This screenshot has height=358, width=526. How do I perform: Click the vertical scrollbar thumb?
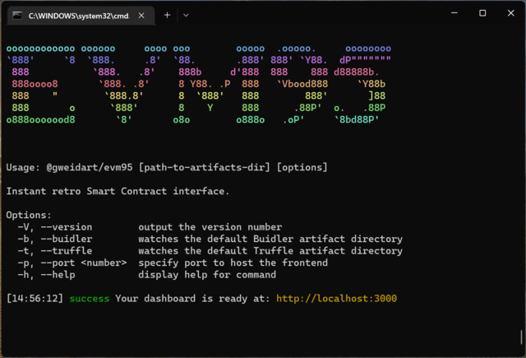[521, 337]
